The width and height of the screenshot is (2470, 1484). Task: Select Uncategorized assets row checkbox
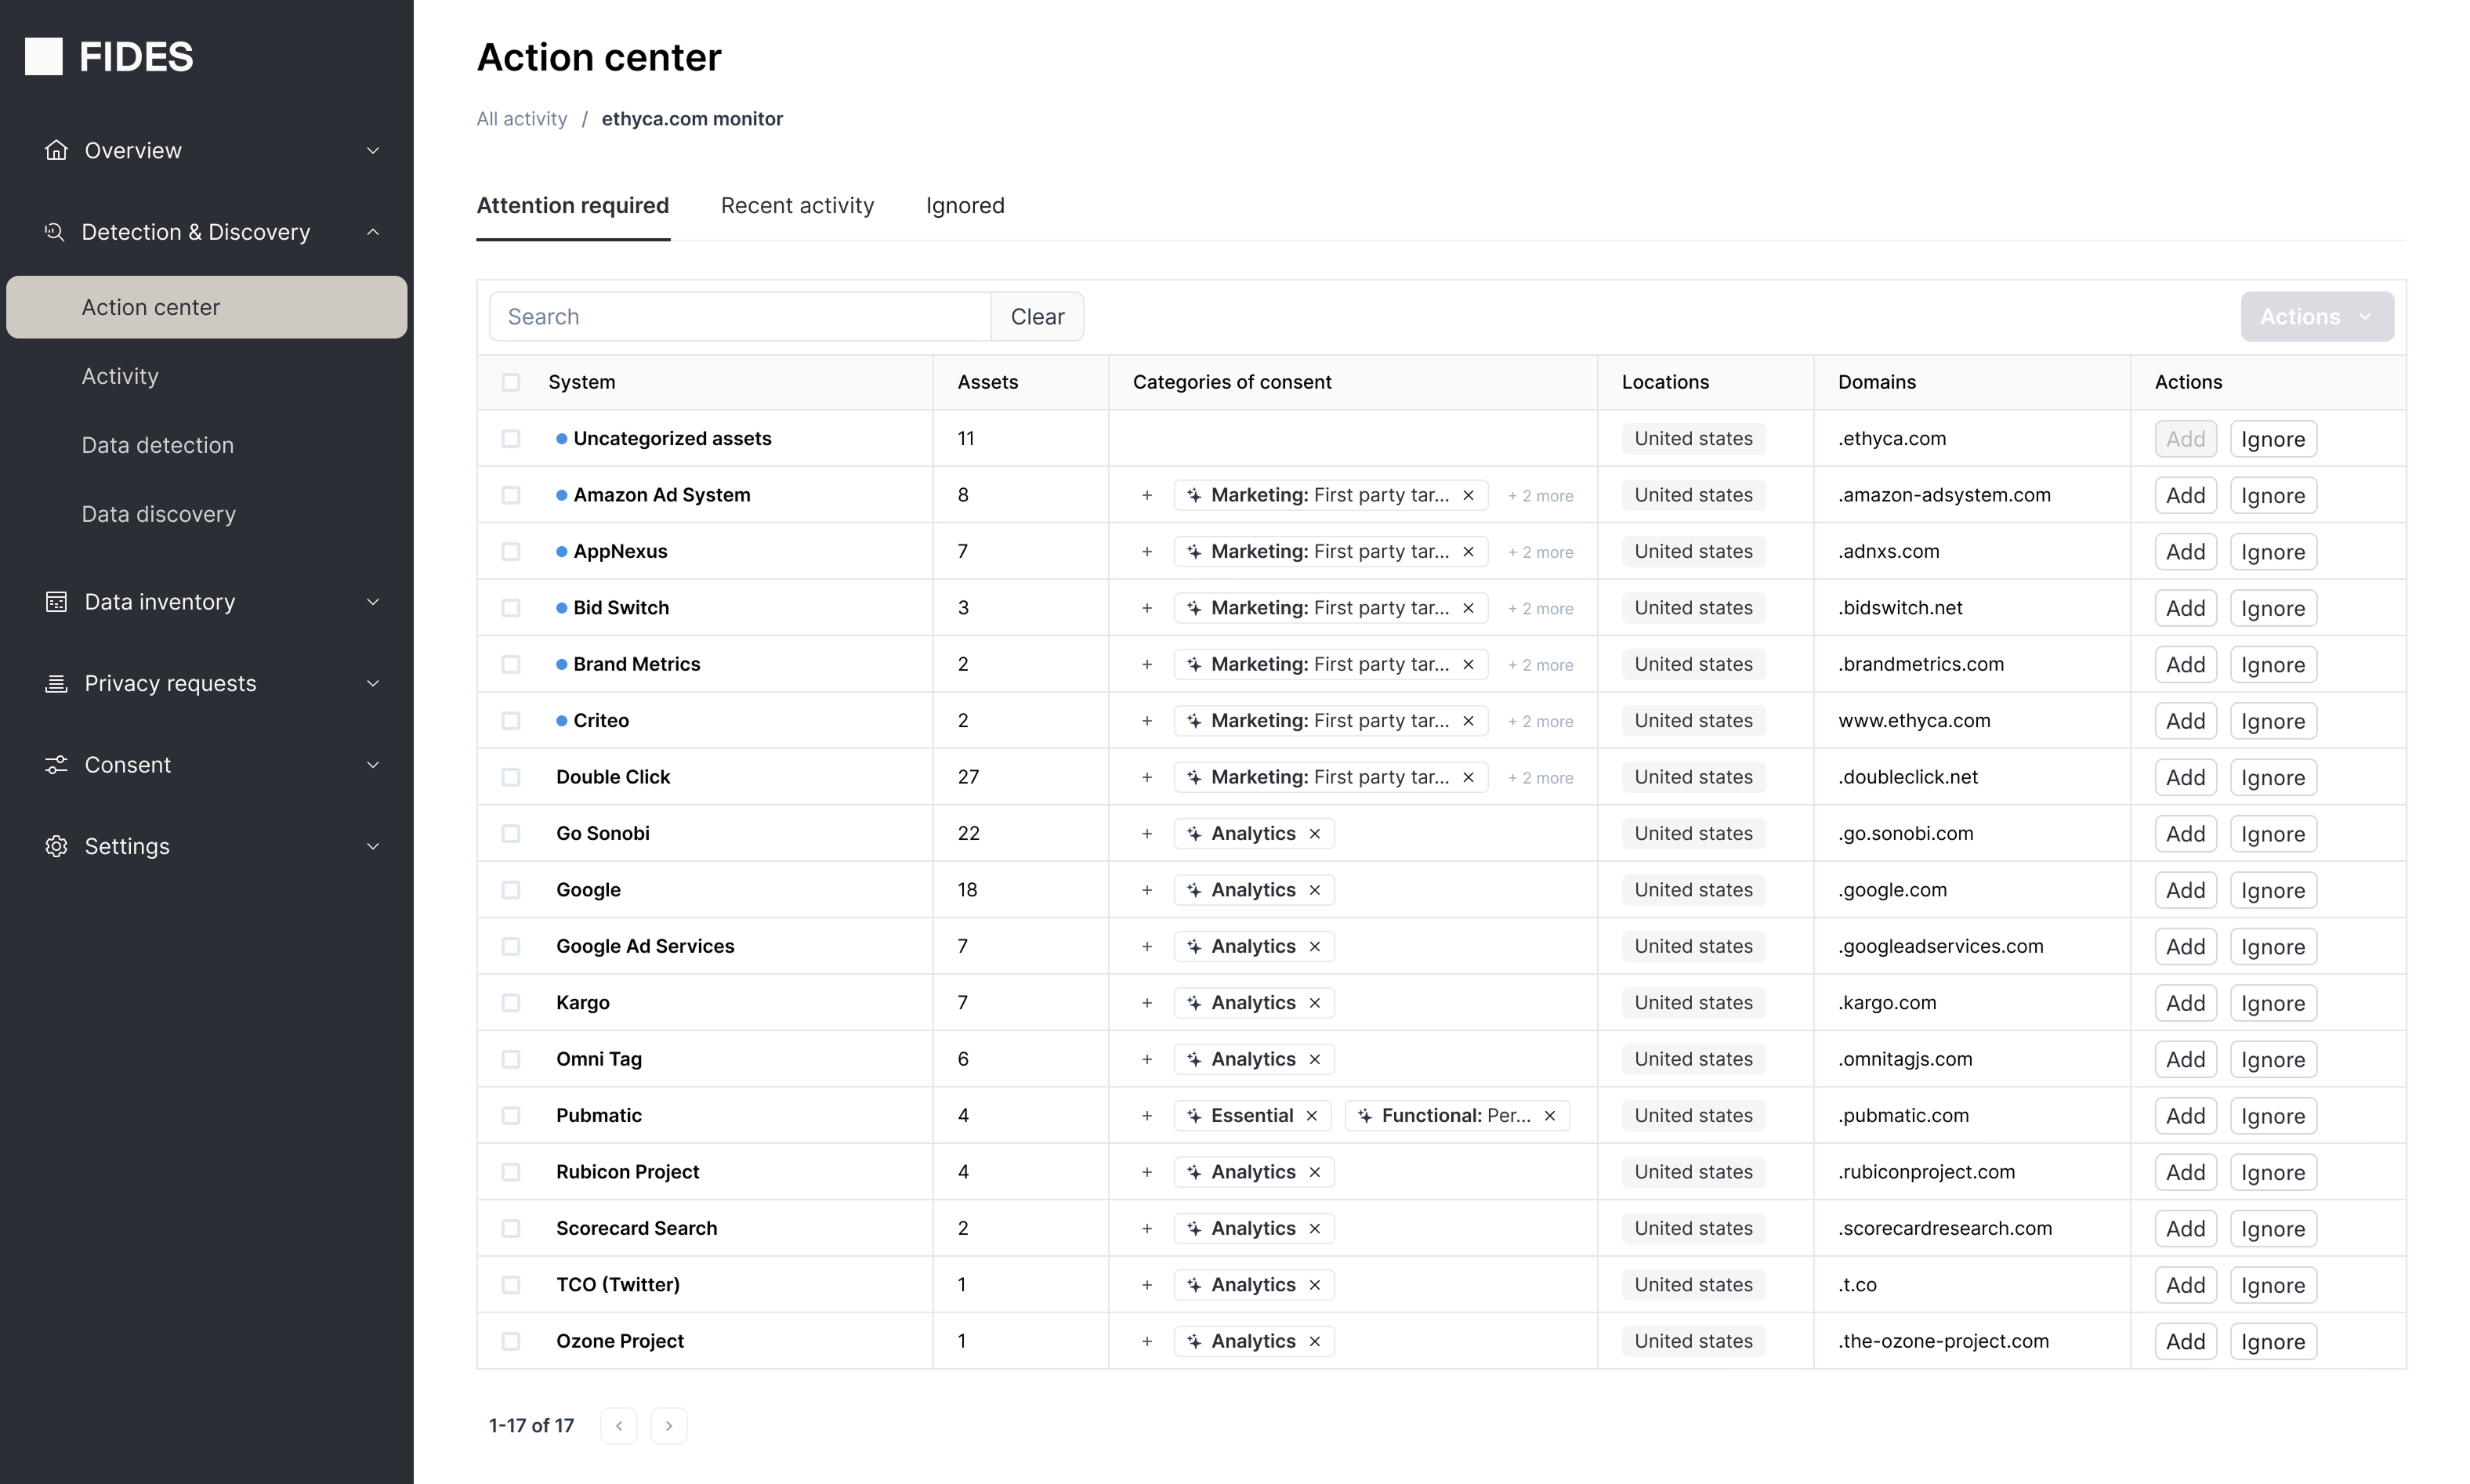tap(511, 439)
